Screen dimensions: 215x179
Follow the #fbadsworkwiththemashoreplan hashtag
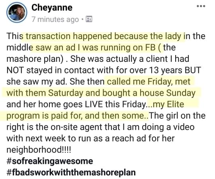[x=71, y=173]
